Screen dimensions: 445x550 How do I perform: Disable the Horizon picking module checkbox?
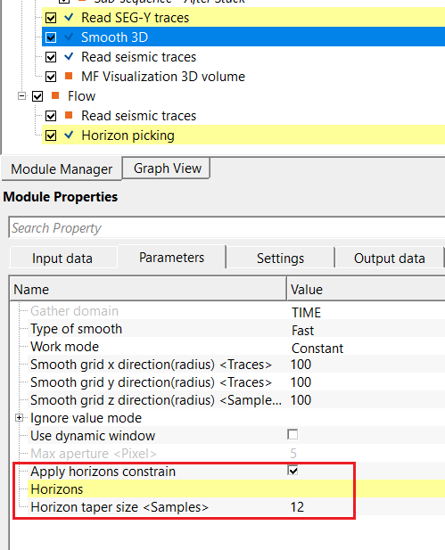click(51, 135)
